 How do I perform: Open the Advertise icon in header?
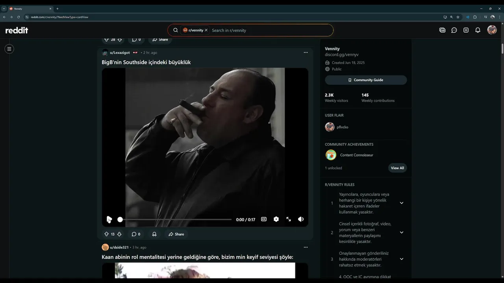(442, 30)
